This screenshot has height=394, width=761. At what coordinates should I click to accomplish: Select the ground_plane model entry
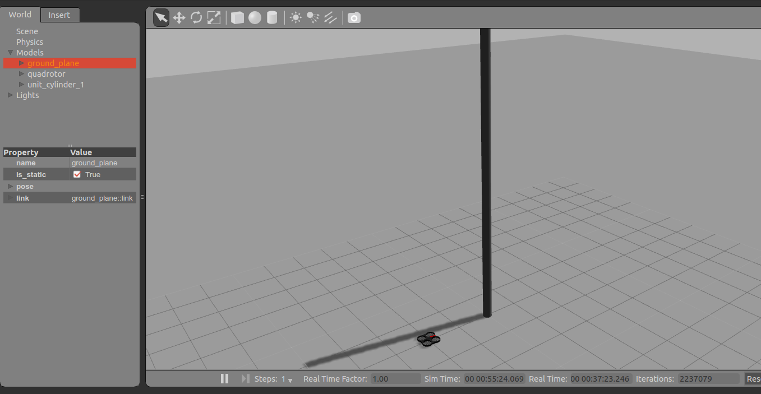(x=53, y=63)
